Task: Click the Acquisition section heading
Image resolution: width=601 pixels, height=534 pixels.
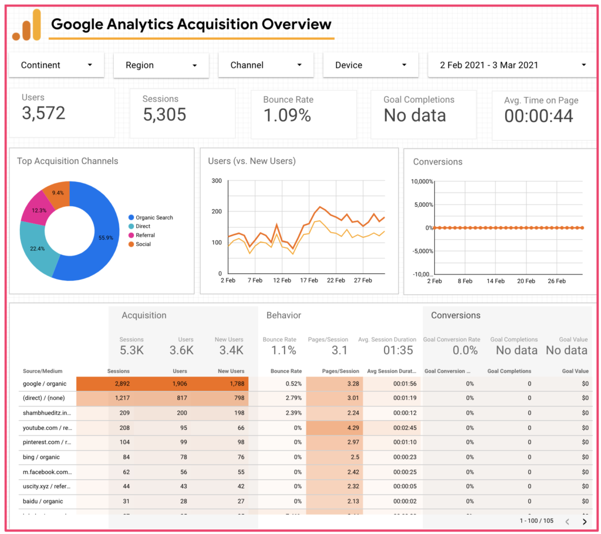Action: point(144,315)
